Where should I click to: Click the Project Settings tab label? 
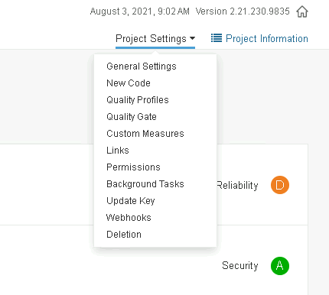click(151, 39)
